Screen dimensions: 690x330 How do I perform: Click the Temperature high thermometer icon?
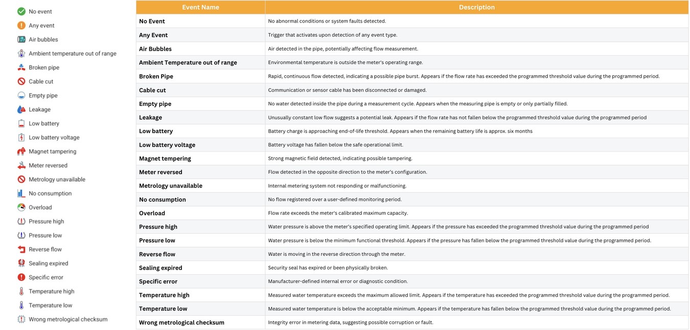(21, 291)
